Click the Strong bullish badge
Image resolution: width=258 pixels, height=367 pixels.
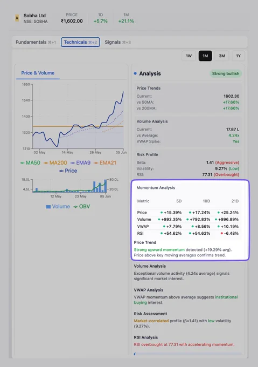point(226,73)
